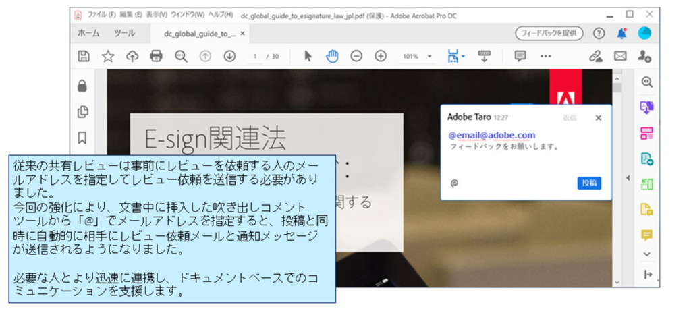Open the fit page view tool icon
The image size is (691, 313).
point(453,56)
